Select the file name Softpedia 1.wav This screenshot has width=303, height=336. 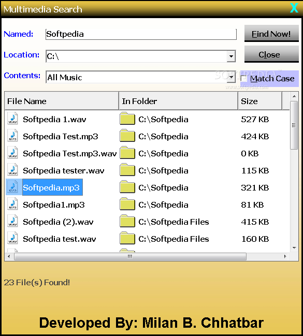click(54, 120)
